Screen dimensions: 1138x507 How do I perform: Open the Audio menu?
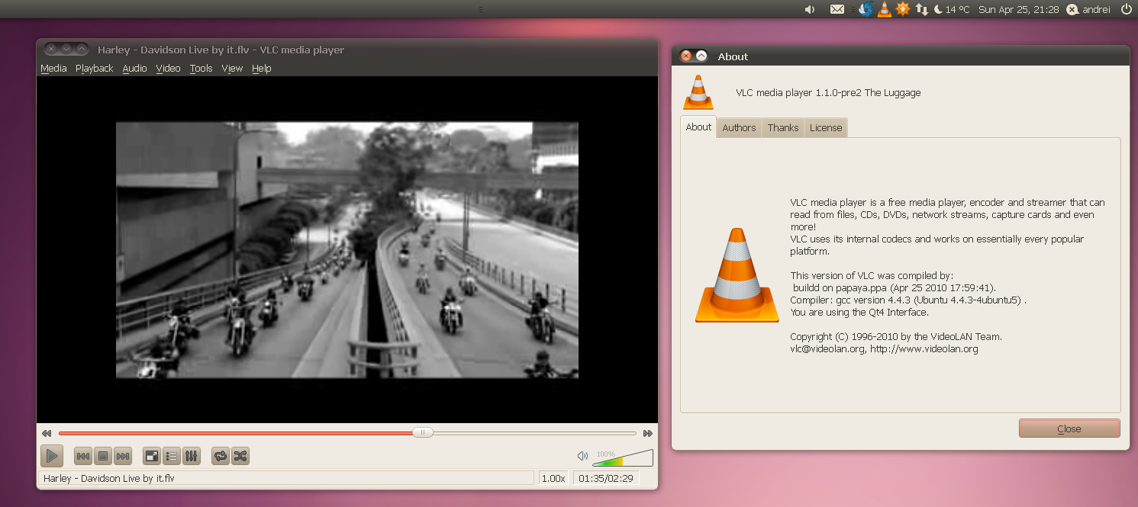[x=134, y=69]
